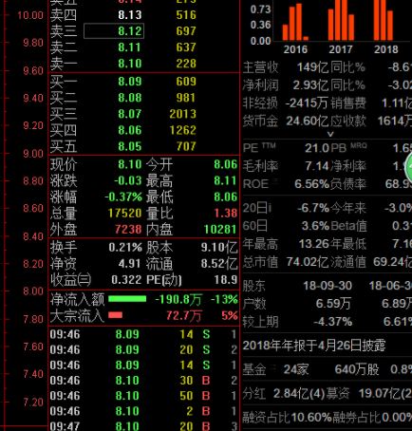Click the 总量 value 17520
The width and height of the screenshot is (412, 431).
[124, 214]
